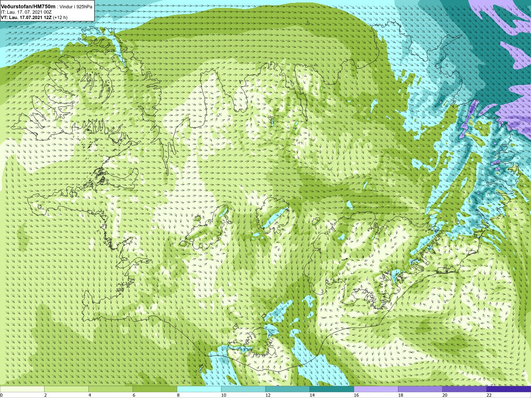
Task: Select the dark teal 14–16 legend swatch
Action: (332, 389)
